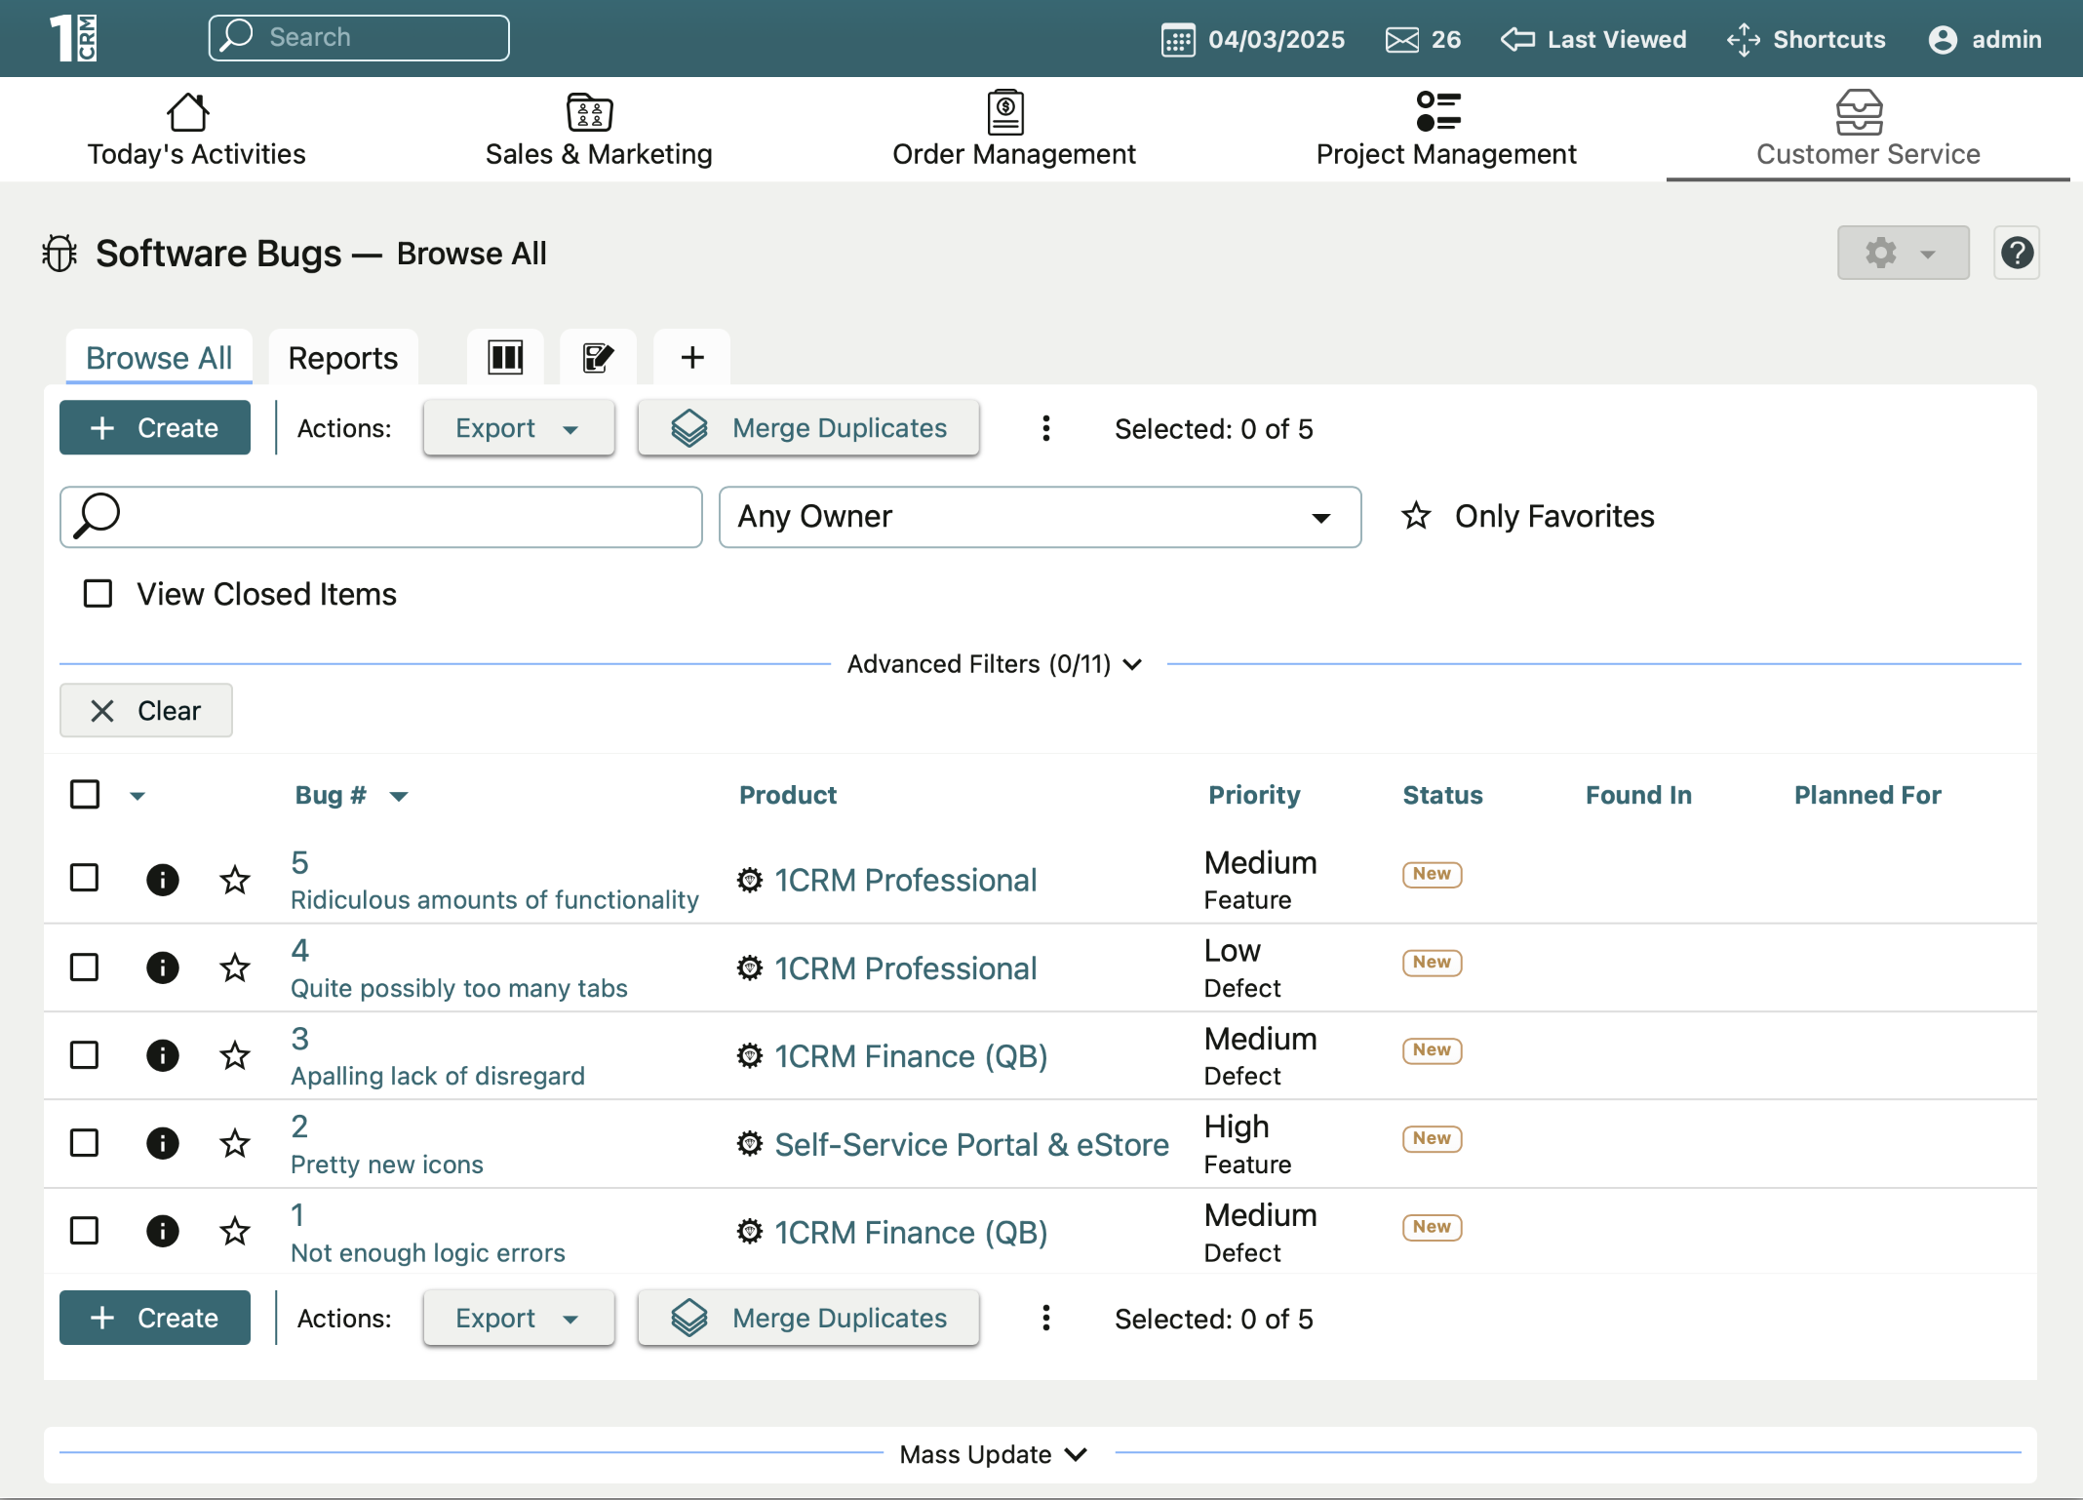Add a new tab with plus icon
Viewport: 2083px width, 1500px height.
[x=691, y=358]
